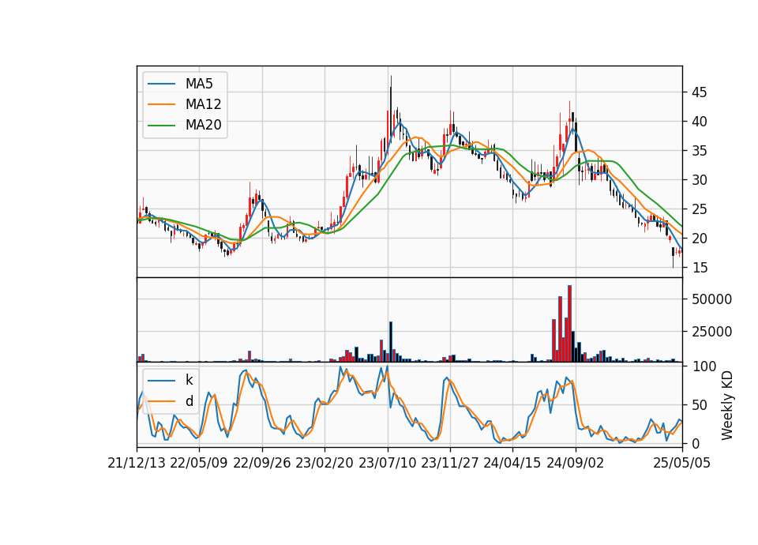
Task: Click the price axis value 25
Action: click(700, 209)
